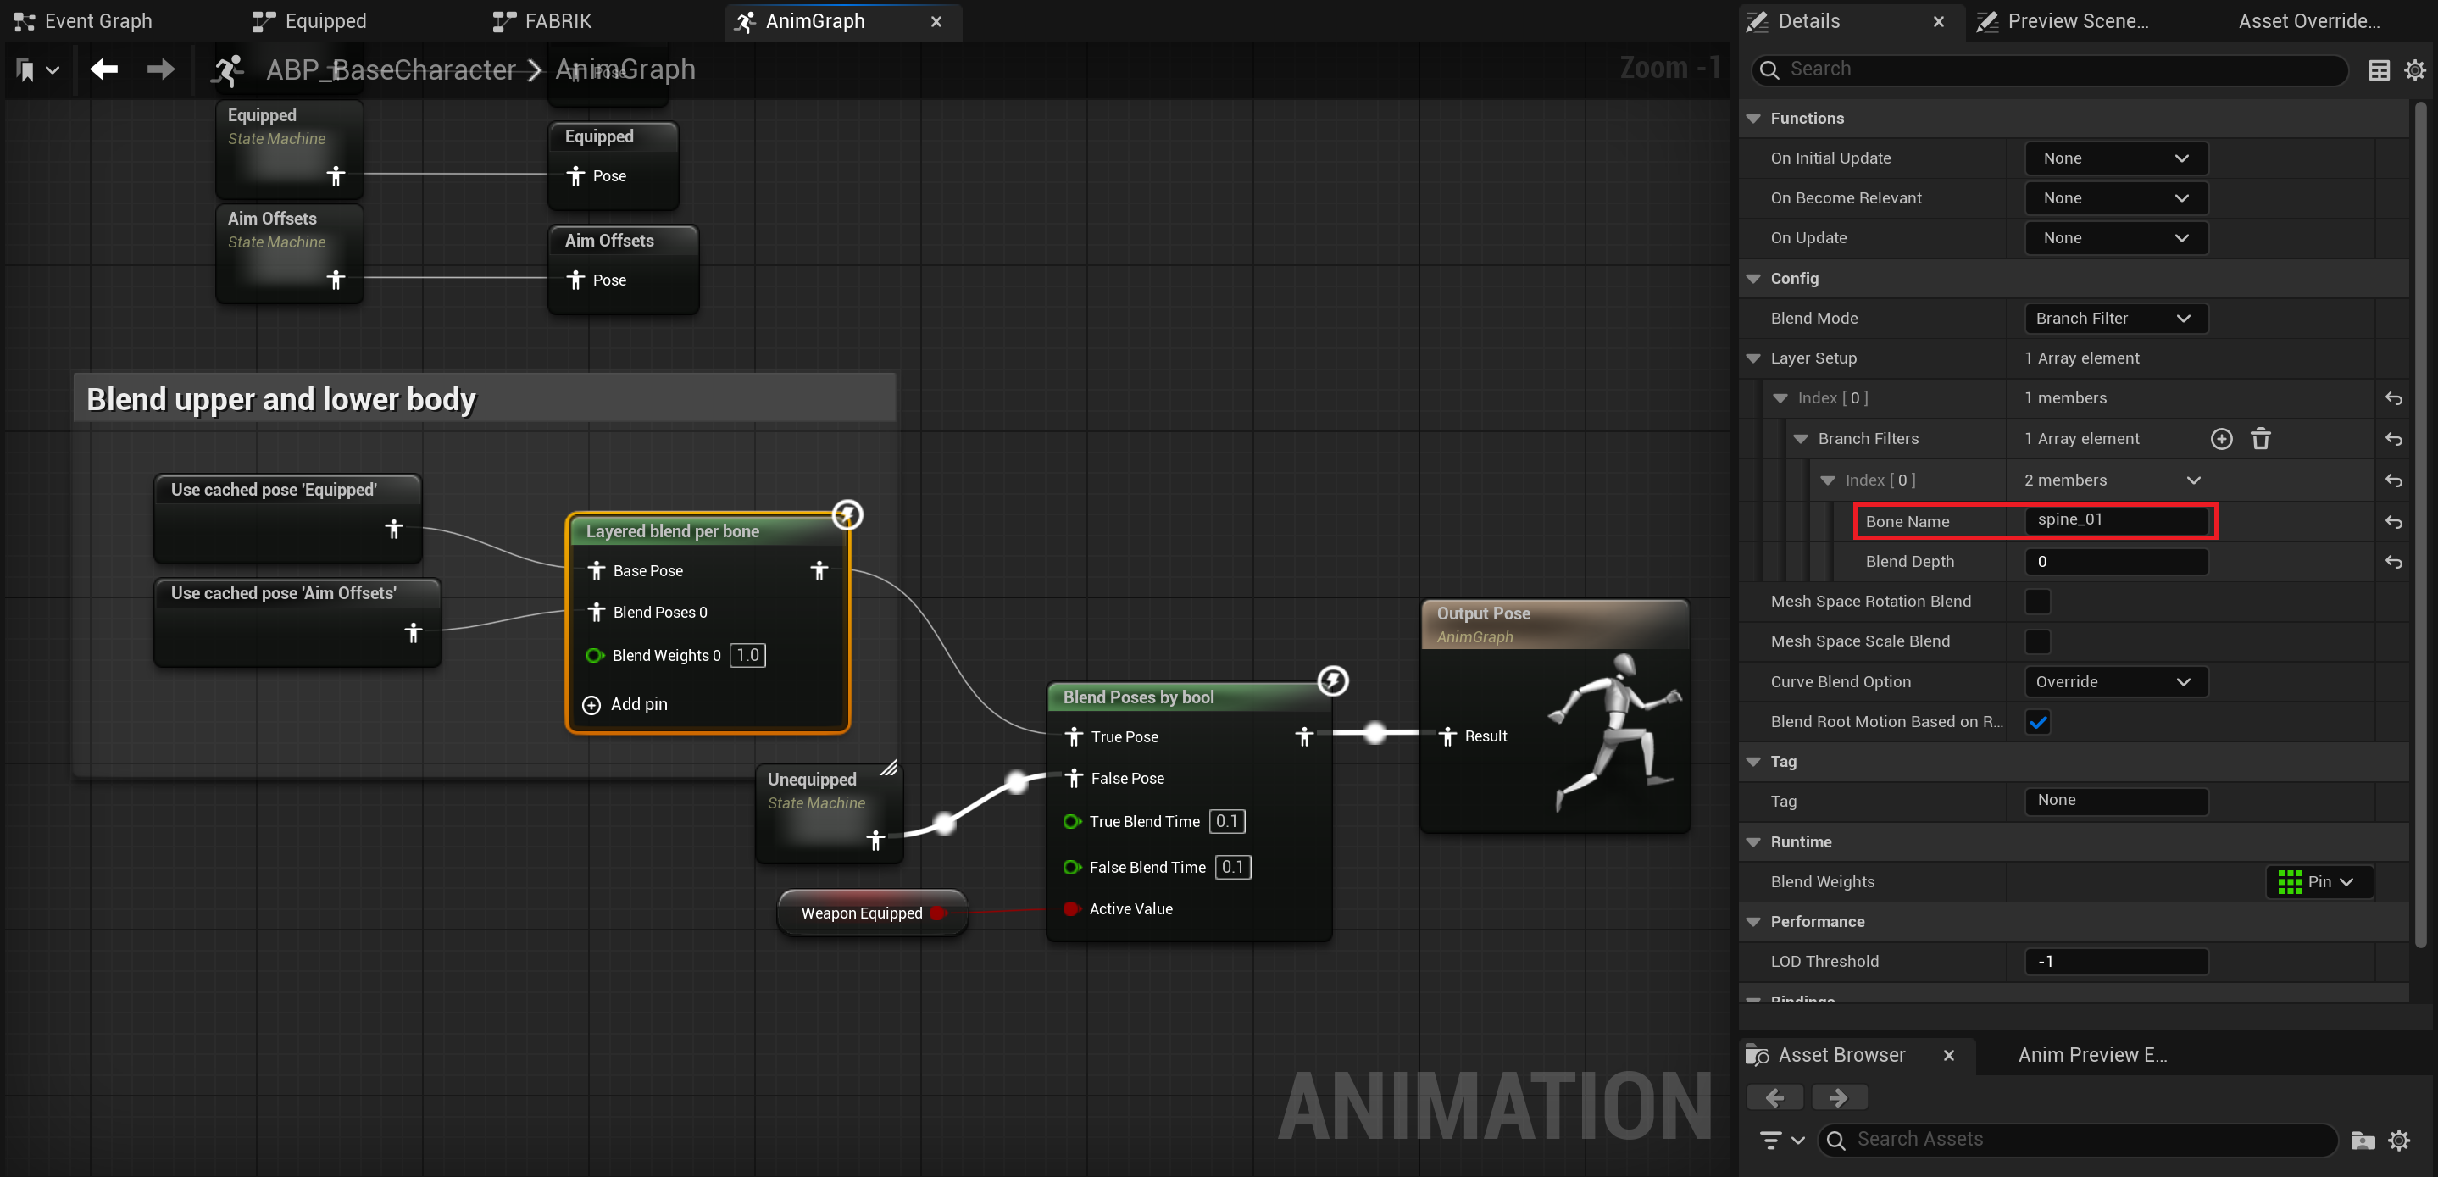Click the property matrix table icon
This screenshot has height=1177, width=2438.
2379,70
